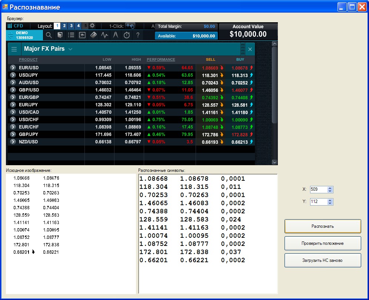369x300 pixels.
Task: Expand the GBP/USD row arrow
Action: click(13, 90)
